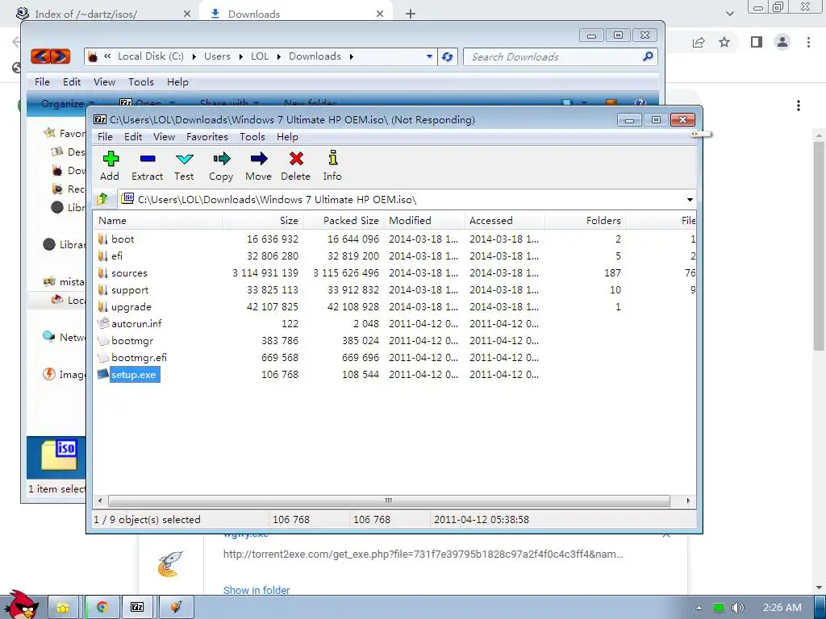Open the 7-Zip Tools menu
Viewport: 826px width, 619px height.
252,137
